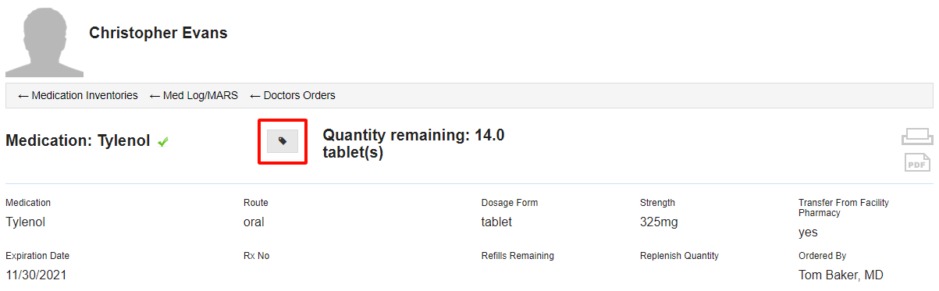Return to Med Log/MARS
Screen dimensions: 939x291
click(x=194, y=95)
